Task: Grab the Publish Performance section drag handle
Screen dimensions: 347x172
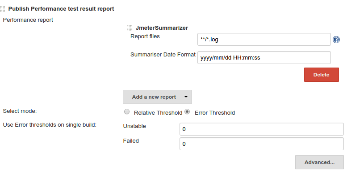Action: [3, 9]
